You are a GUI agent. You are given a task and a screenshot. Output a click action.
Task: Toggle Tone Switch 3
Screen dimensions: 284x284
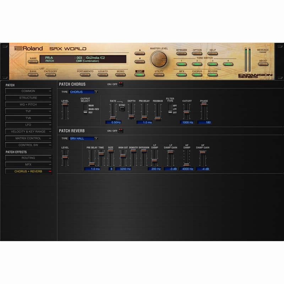pyautogui.click(x=212, y=64)
